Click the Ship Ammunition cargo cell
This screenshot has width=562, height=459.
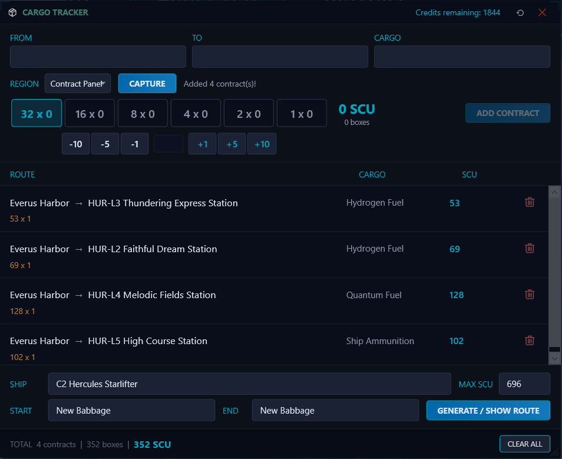[x=380, y=341]
